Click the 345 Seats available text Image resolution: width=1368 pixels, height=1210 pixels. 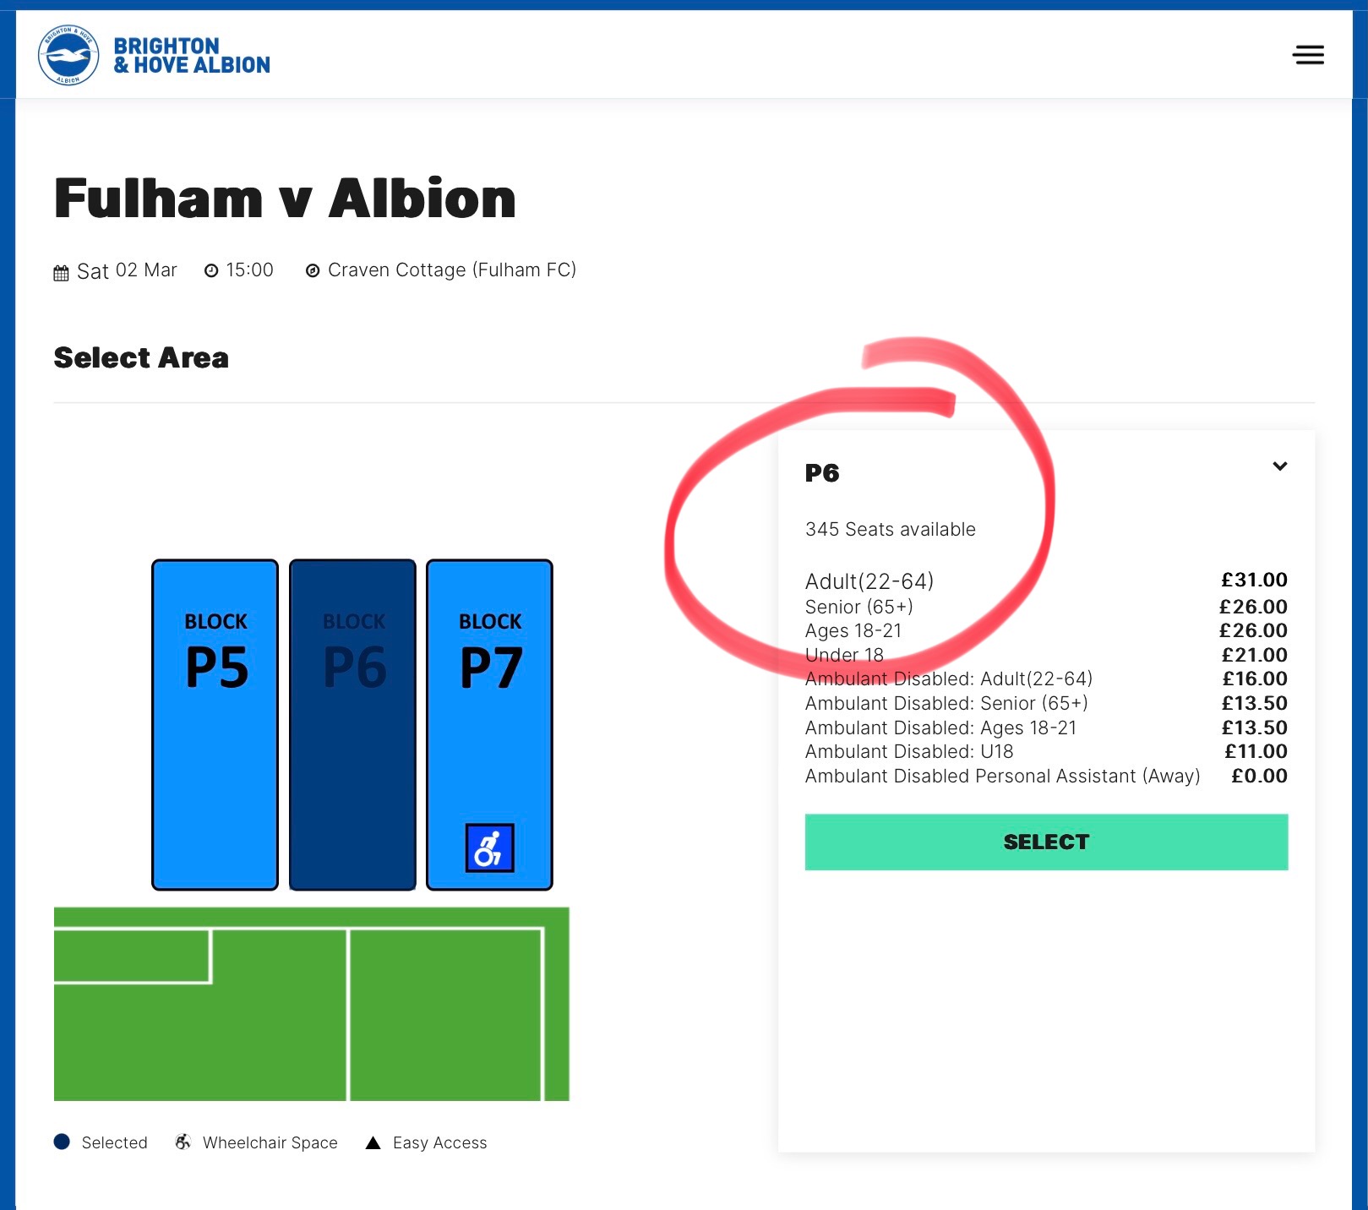point(891,530)
